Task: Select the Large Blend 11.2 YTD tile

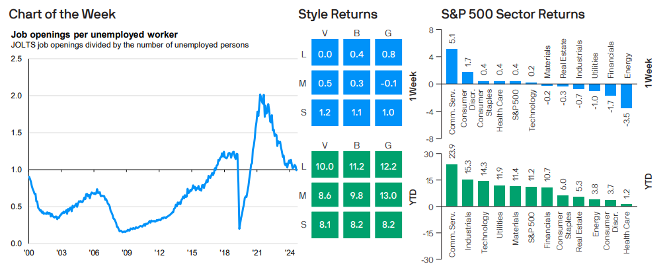Action: 357,166
